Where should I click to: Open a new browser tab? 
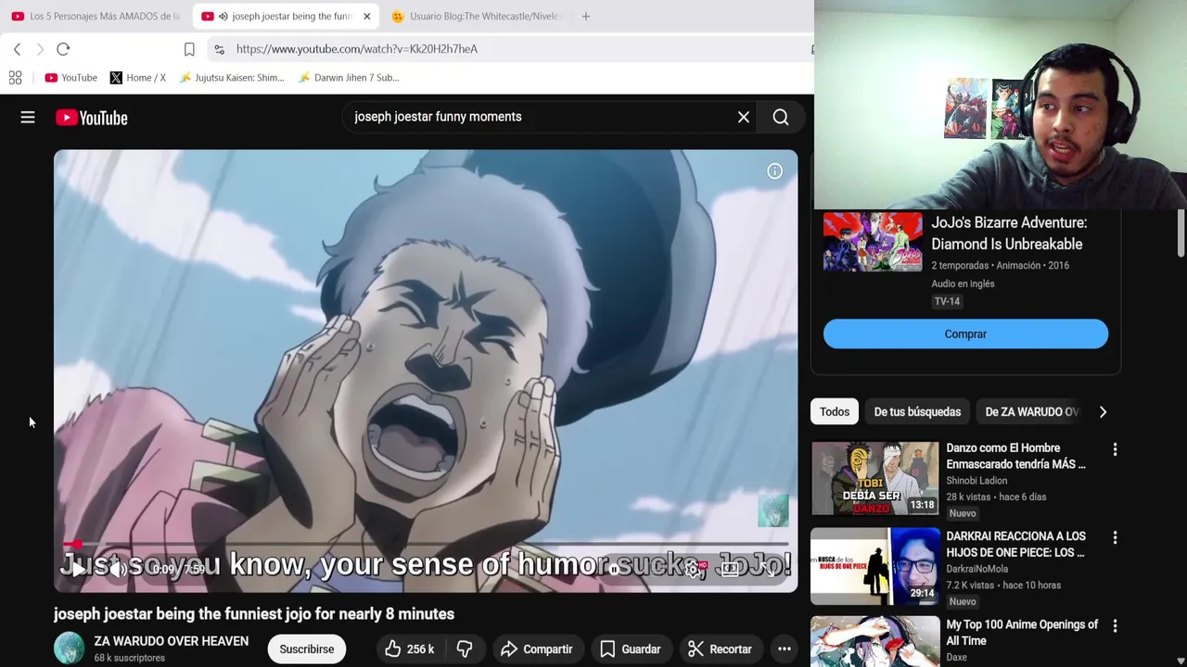(586, 16)
